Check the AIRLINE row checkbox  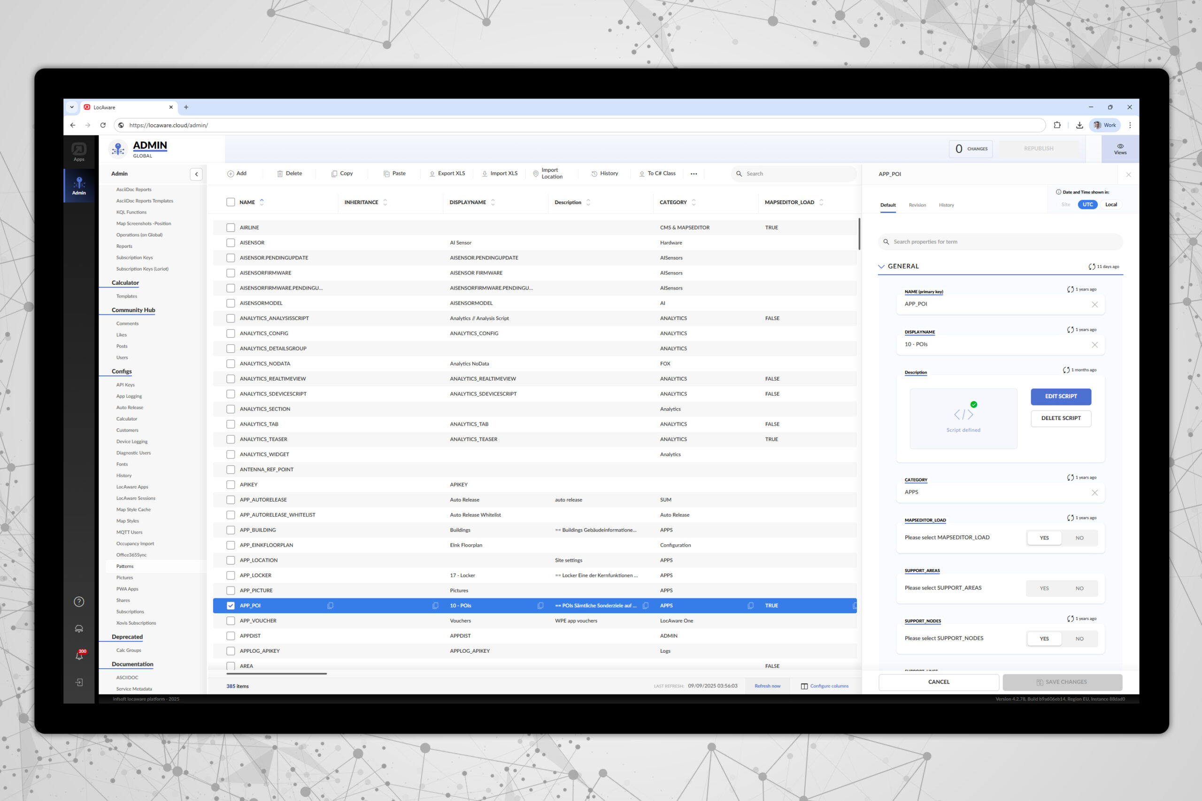[231, 228]
